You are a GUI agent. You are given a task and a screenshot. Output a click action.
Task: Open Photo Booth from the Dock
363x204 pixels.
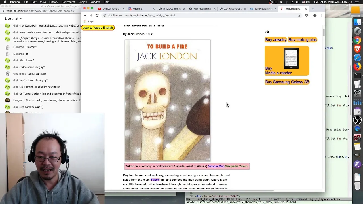coord(357,138)
